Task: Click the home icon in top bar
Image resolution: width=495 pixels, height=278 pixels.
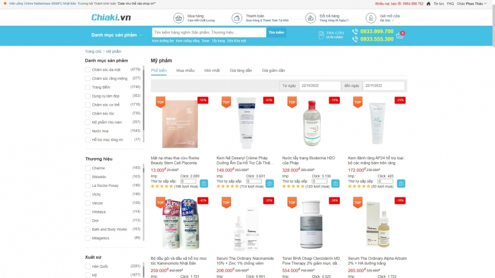Action: pyautogui.click(x=429, y=4)
